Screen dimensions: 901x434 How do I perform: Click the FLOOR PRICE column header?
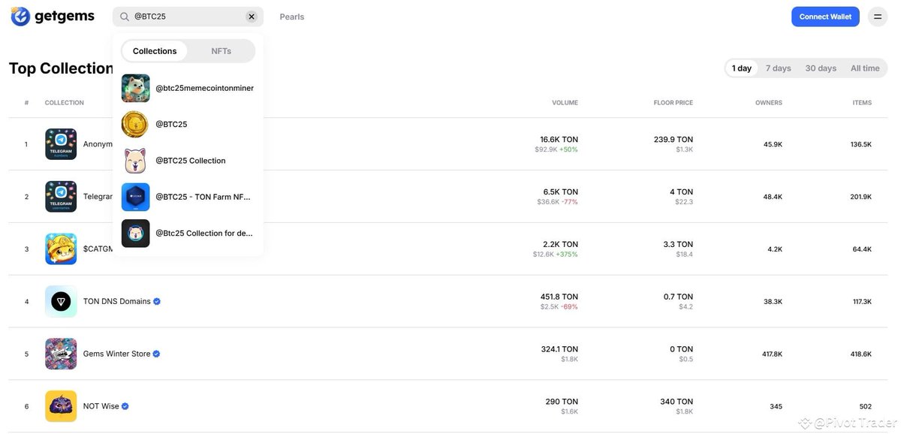(x=673, y=103)
